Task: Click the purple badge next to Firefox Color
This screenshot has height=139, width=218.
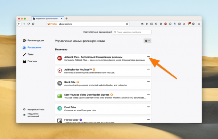Action: 81,120
